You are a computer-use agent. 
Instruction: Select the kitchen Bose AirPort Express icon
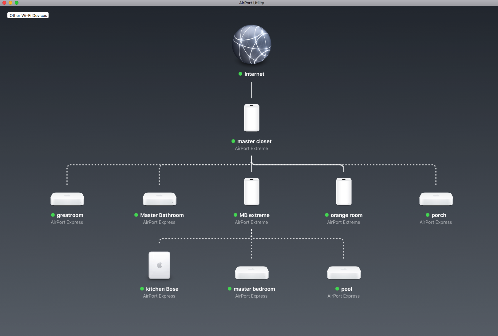point(160,265)
